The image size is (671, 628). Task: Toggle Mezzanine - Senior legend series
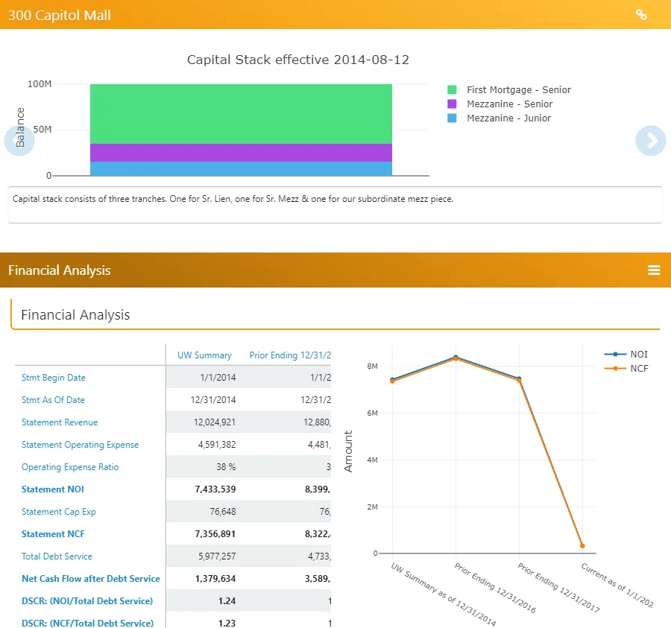tap(500, 104)
